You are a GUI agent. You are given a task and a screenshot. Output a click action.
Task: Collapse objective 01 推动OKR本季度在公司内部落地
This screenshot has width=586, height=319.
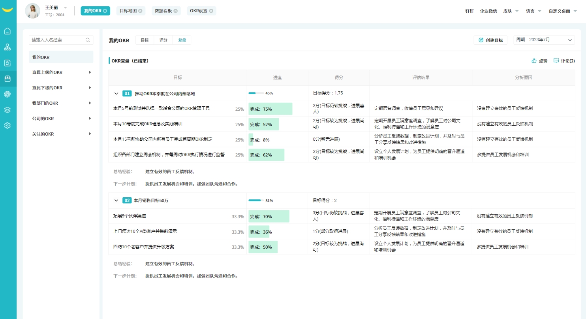click(x=116, y=93)
